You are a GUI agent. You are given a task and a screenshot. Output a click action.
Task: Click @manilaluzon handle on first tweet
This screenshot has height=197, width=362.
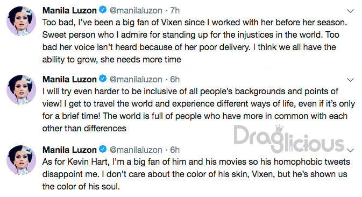tap(136, 11)
